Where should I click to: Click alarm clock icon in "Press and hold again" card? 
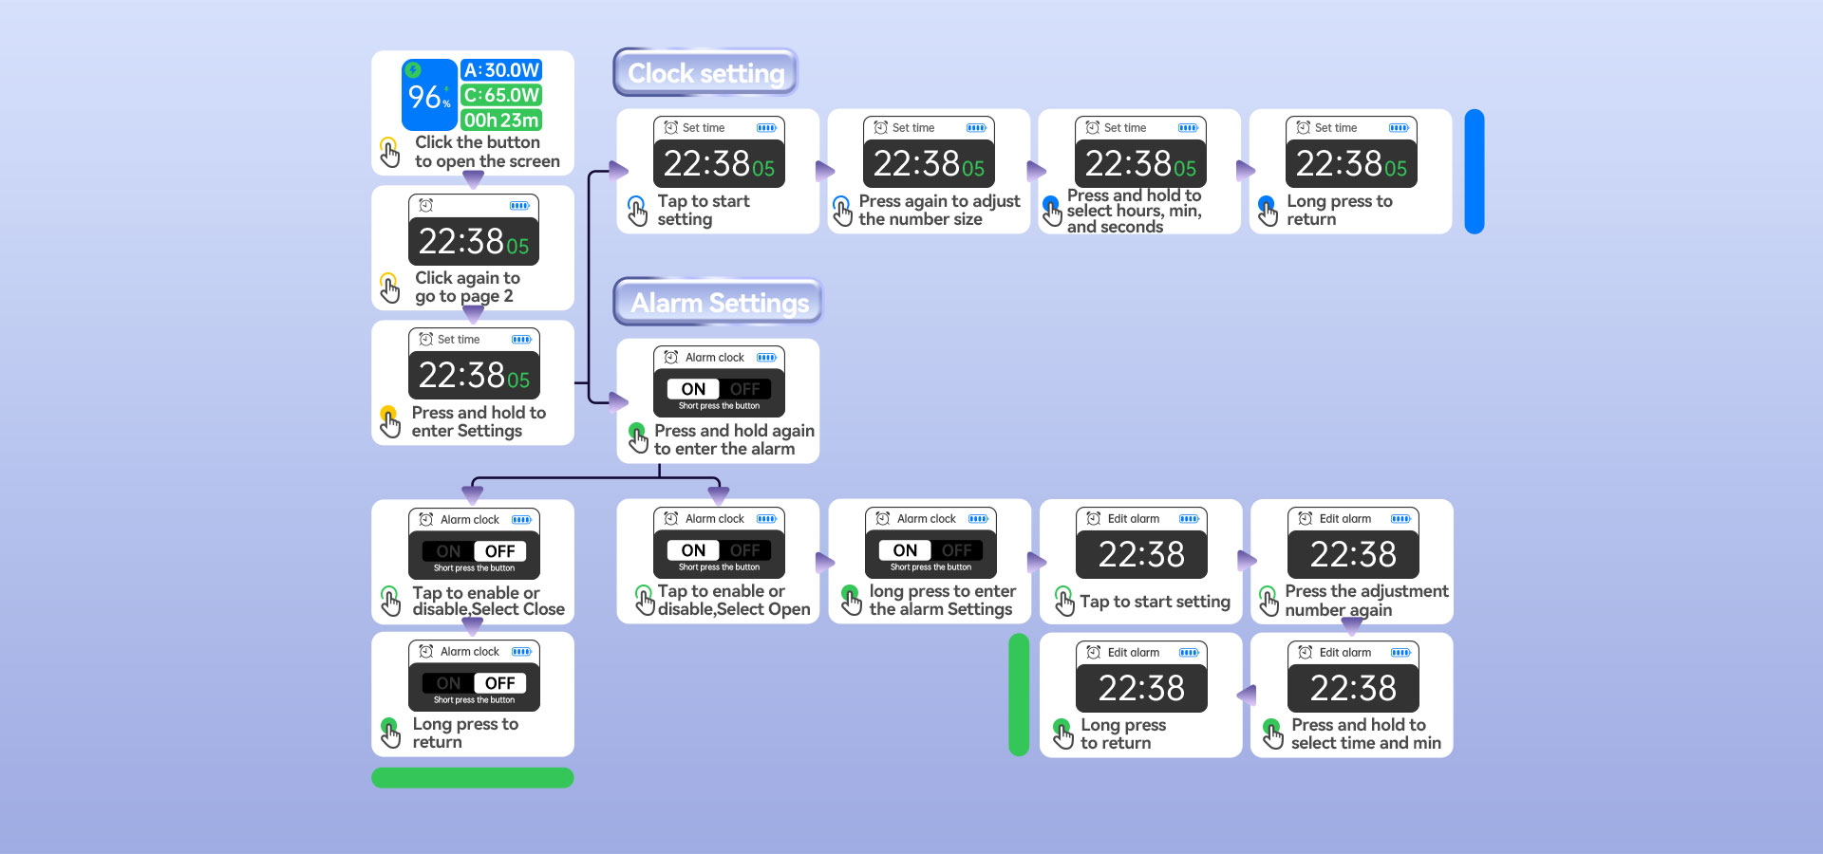[670, 358]
